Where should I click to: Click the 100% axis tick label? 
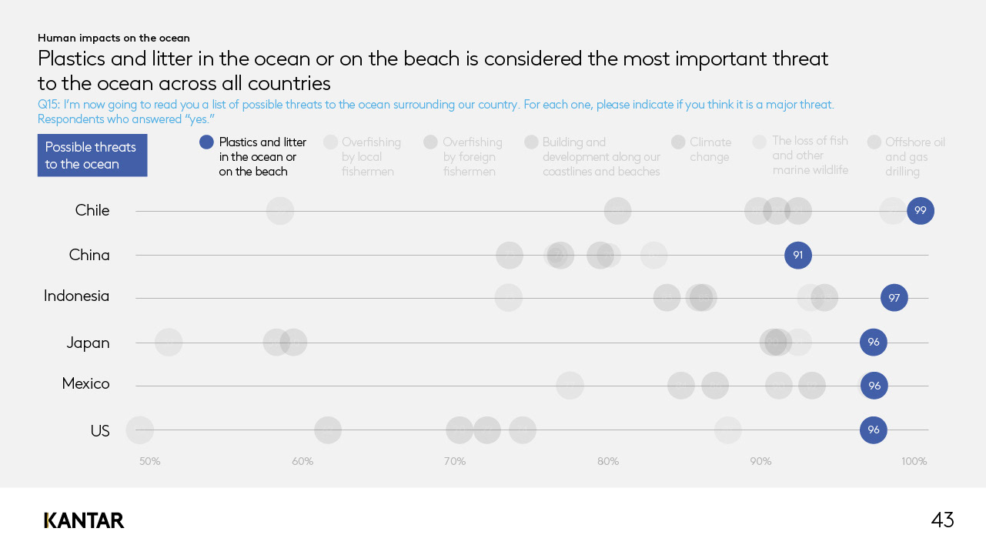(914, 462)
